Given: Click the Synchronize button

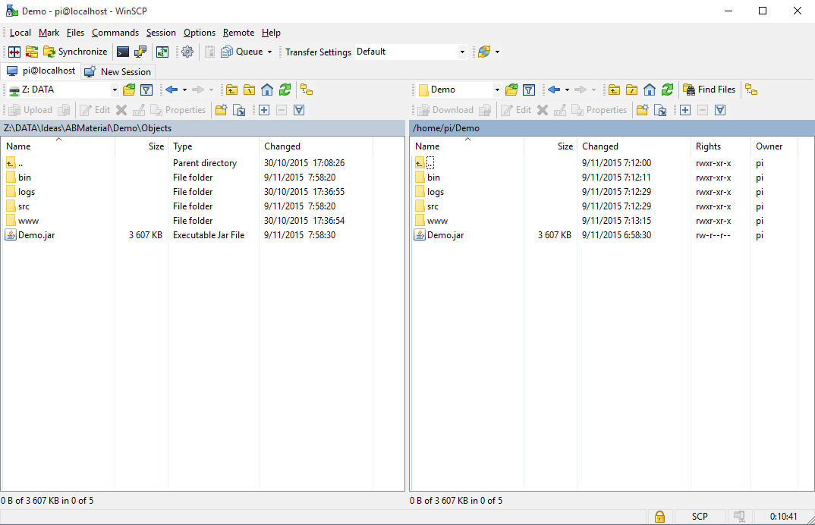Looking at the screenshot, I should point(75,52).
